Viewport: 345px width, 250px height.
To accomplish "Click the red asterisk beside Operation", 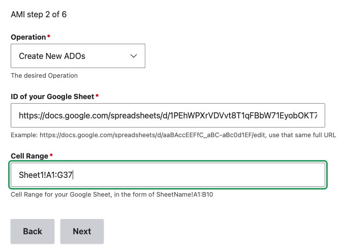I will click(x=49, y=37).
